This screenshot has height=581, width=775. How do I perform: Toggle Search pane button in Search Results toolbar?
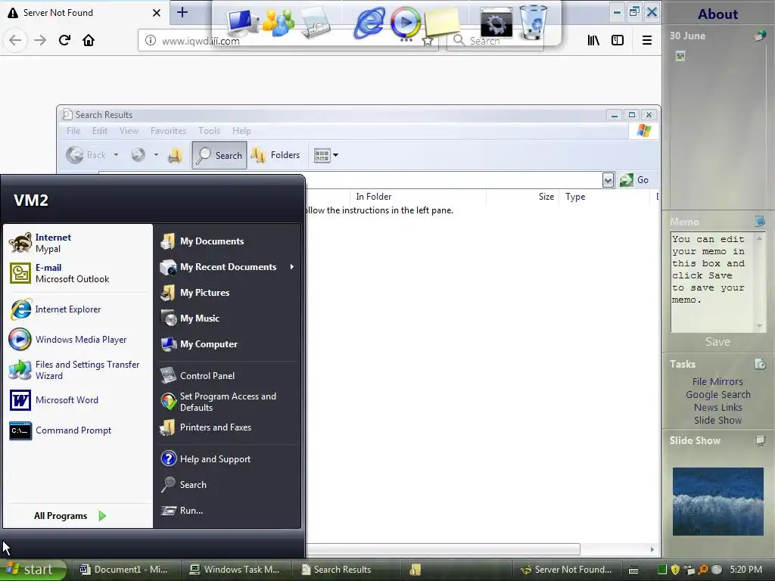219,155
